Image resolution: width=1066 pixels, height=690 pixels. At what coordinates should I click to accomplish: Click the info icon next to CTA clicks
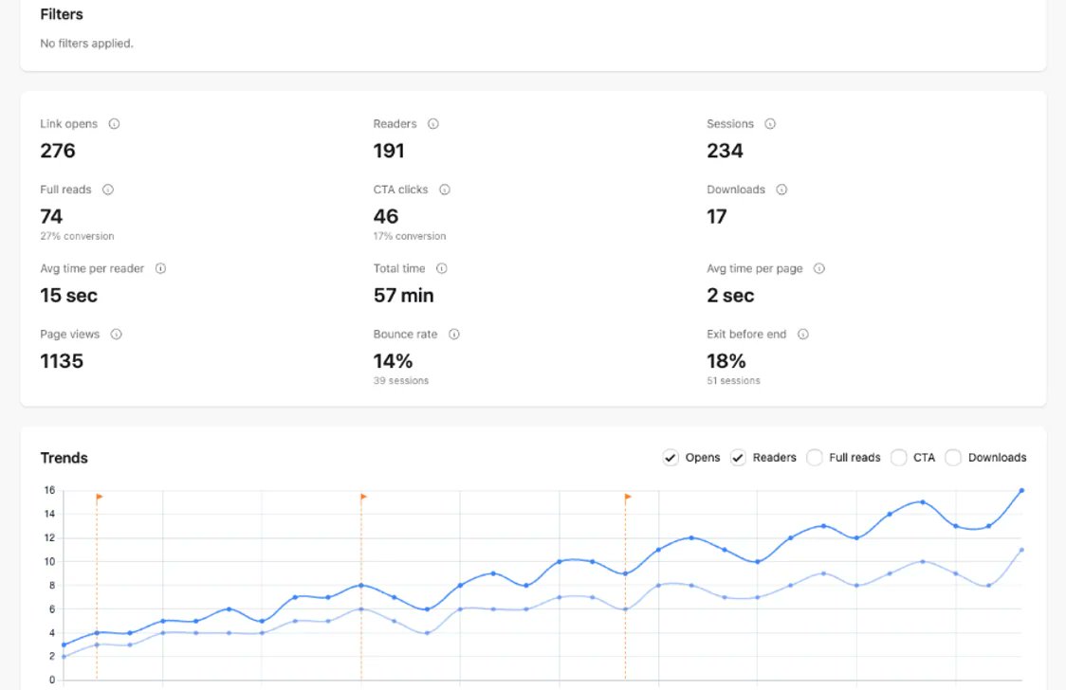point(445,190)
